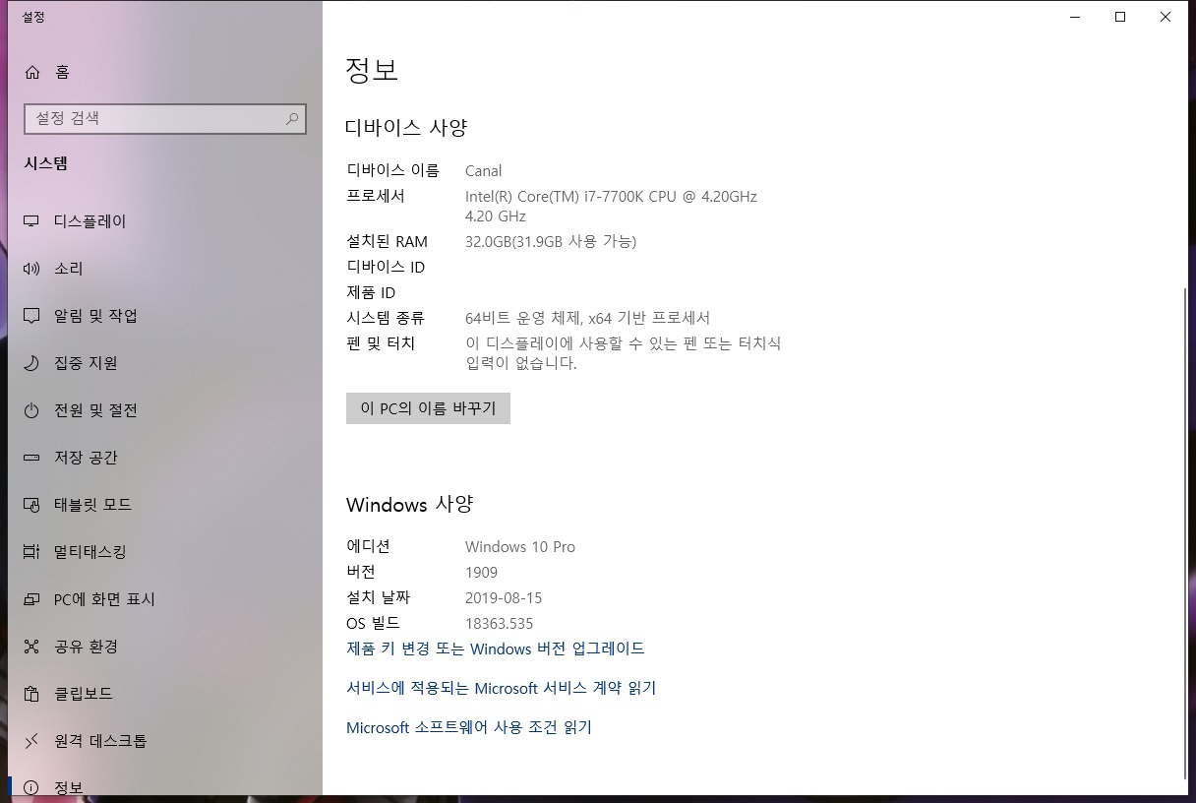This screenshot has height=803, width=1196.
Task: Open the Home (홈) icon
Action: 32,72
